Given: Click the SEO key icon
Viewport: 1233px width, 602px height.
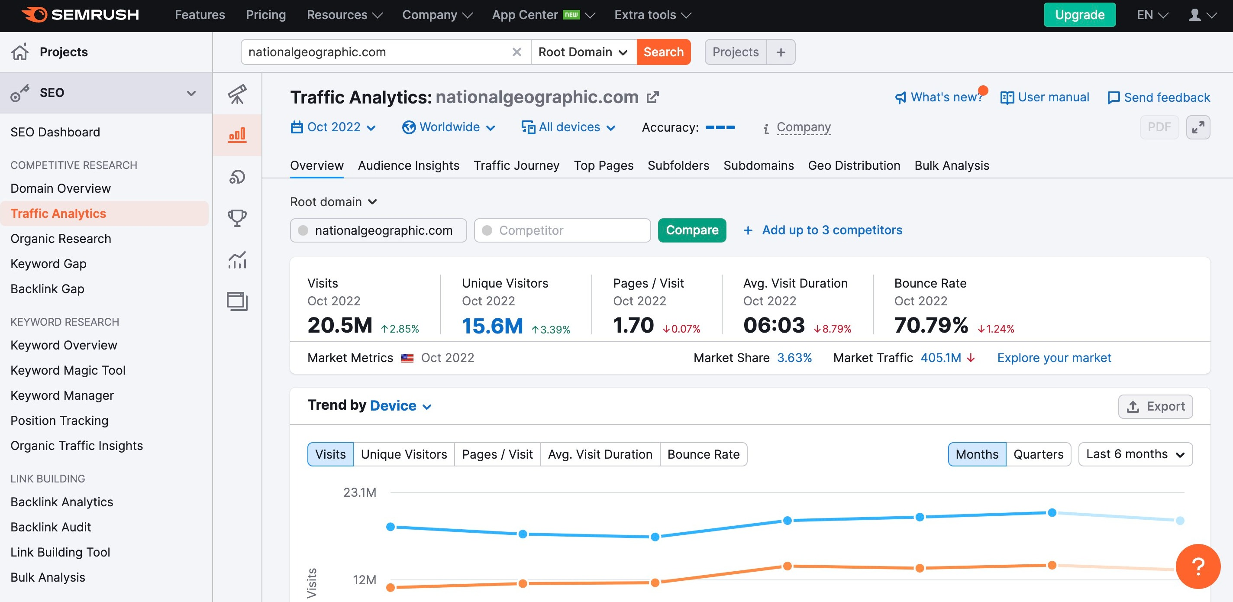Looking at the screenshot, I should [x=20, y=93].
